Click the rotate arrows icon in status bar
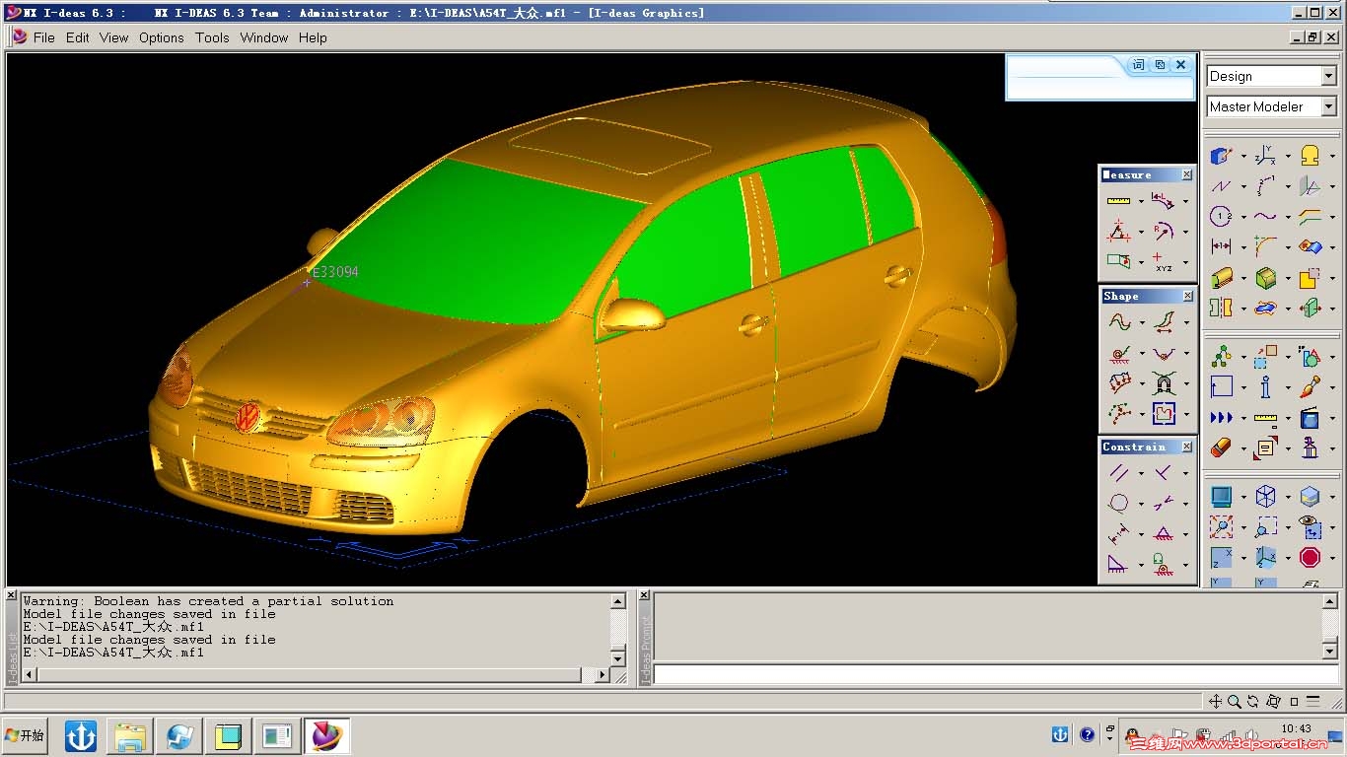Image resolution: width=1347 pixels, height=757 pixels. tap(1253, 701)
